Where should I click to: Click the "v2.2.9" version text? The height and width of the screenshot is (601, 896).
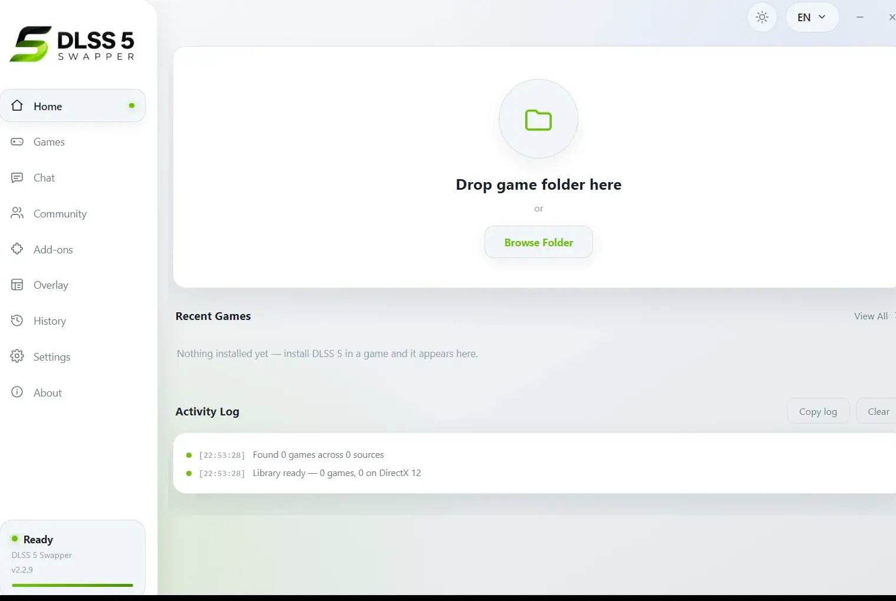(22, 570)
